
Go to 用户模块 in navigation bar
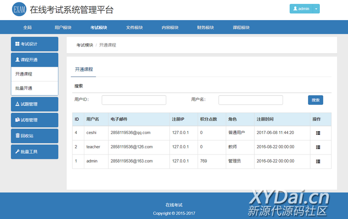(63, 27)
